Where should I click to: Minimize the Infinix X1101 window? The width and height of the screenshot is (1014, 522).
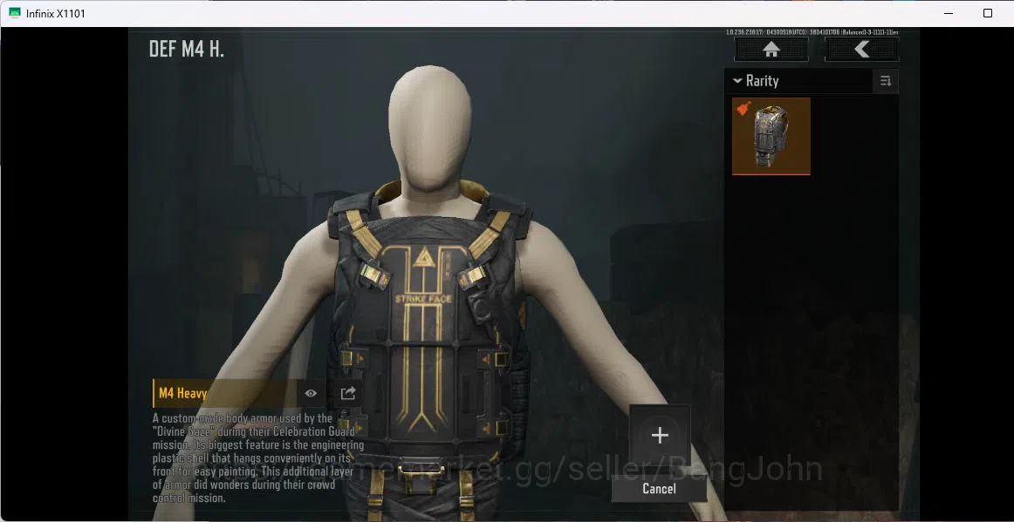click(948, 13)
